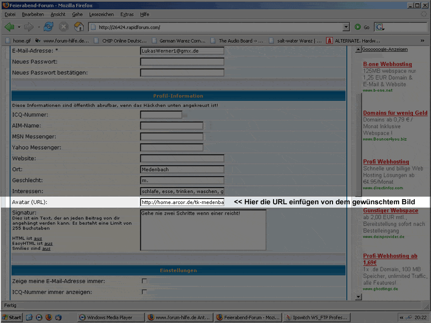Reload the page with the refresh icon
Screen dimensions: 431x323
48,27
